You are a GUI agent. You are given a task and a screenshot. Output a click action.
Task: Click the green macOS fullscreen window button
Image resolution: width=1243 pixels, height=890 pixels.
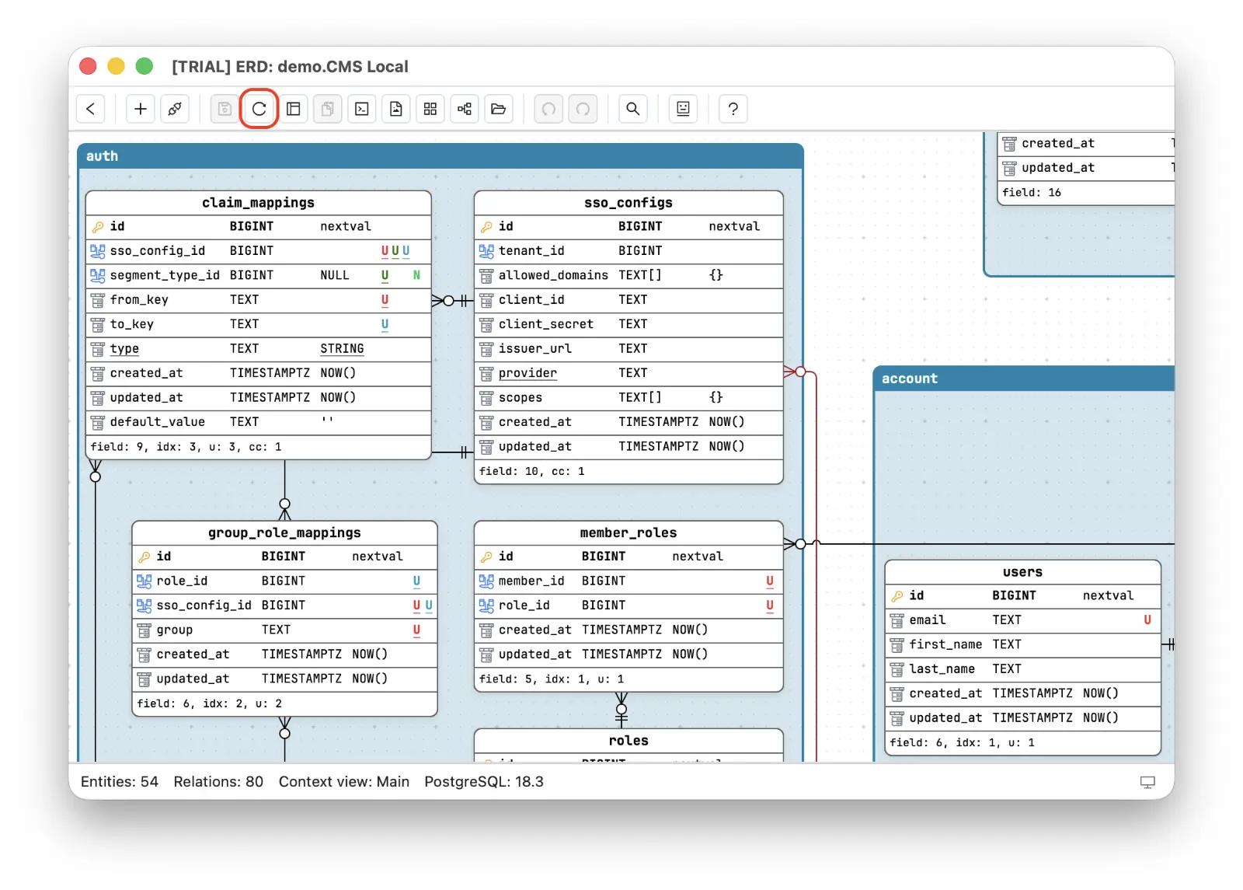(x=144, y=66)
